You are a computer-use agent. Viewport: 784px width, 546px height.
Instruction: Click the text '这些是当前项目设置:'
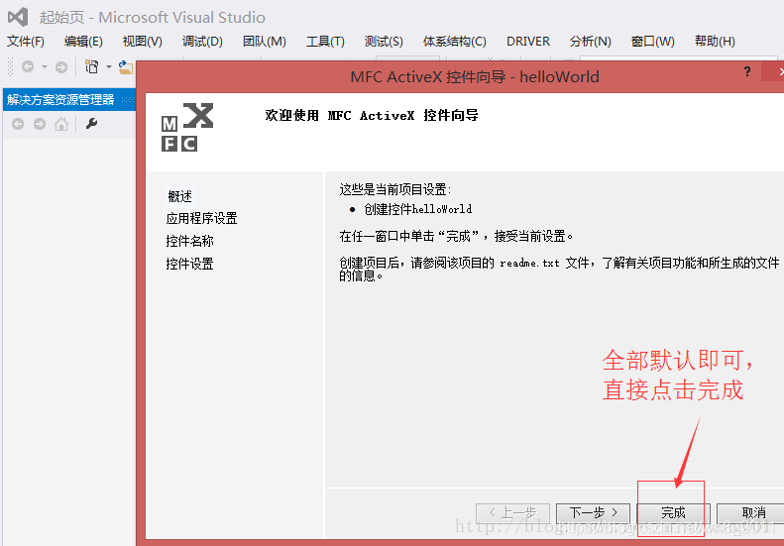click(x=395, y=189)
